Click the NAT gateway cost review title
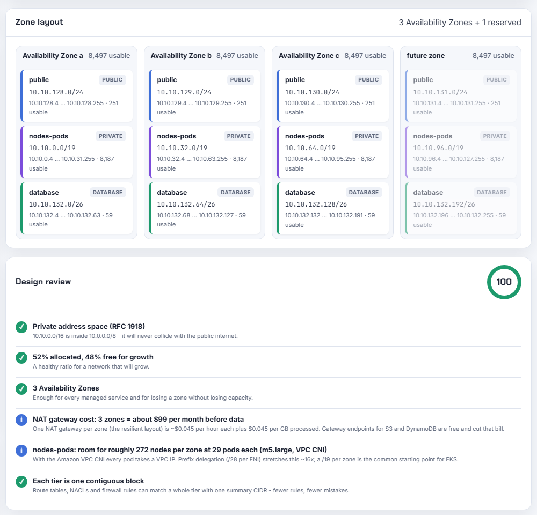 (139, 419)
